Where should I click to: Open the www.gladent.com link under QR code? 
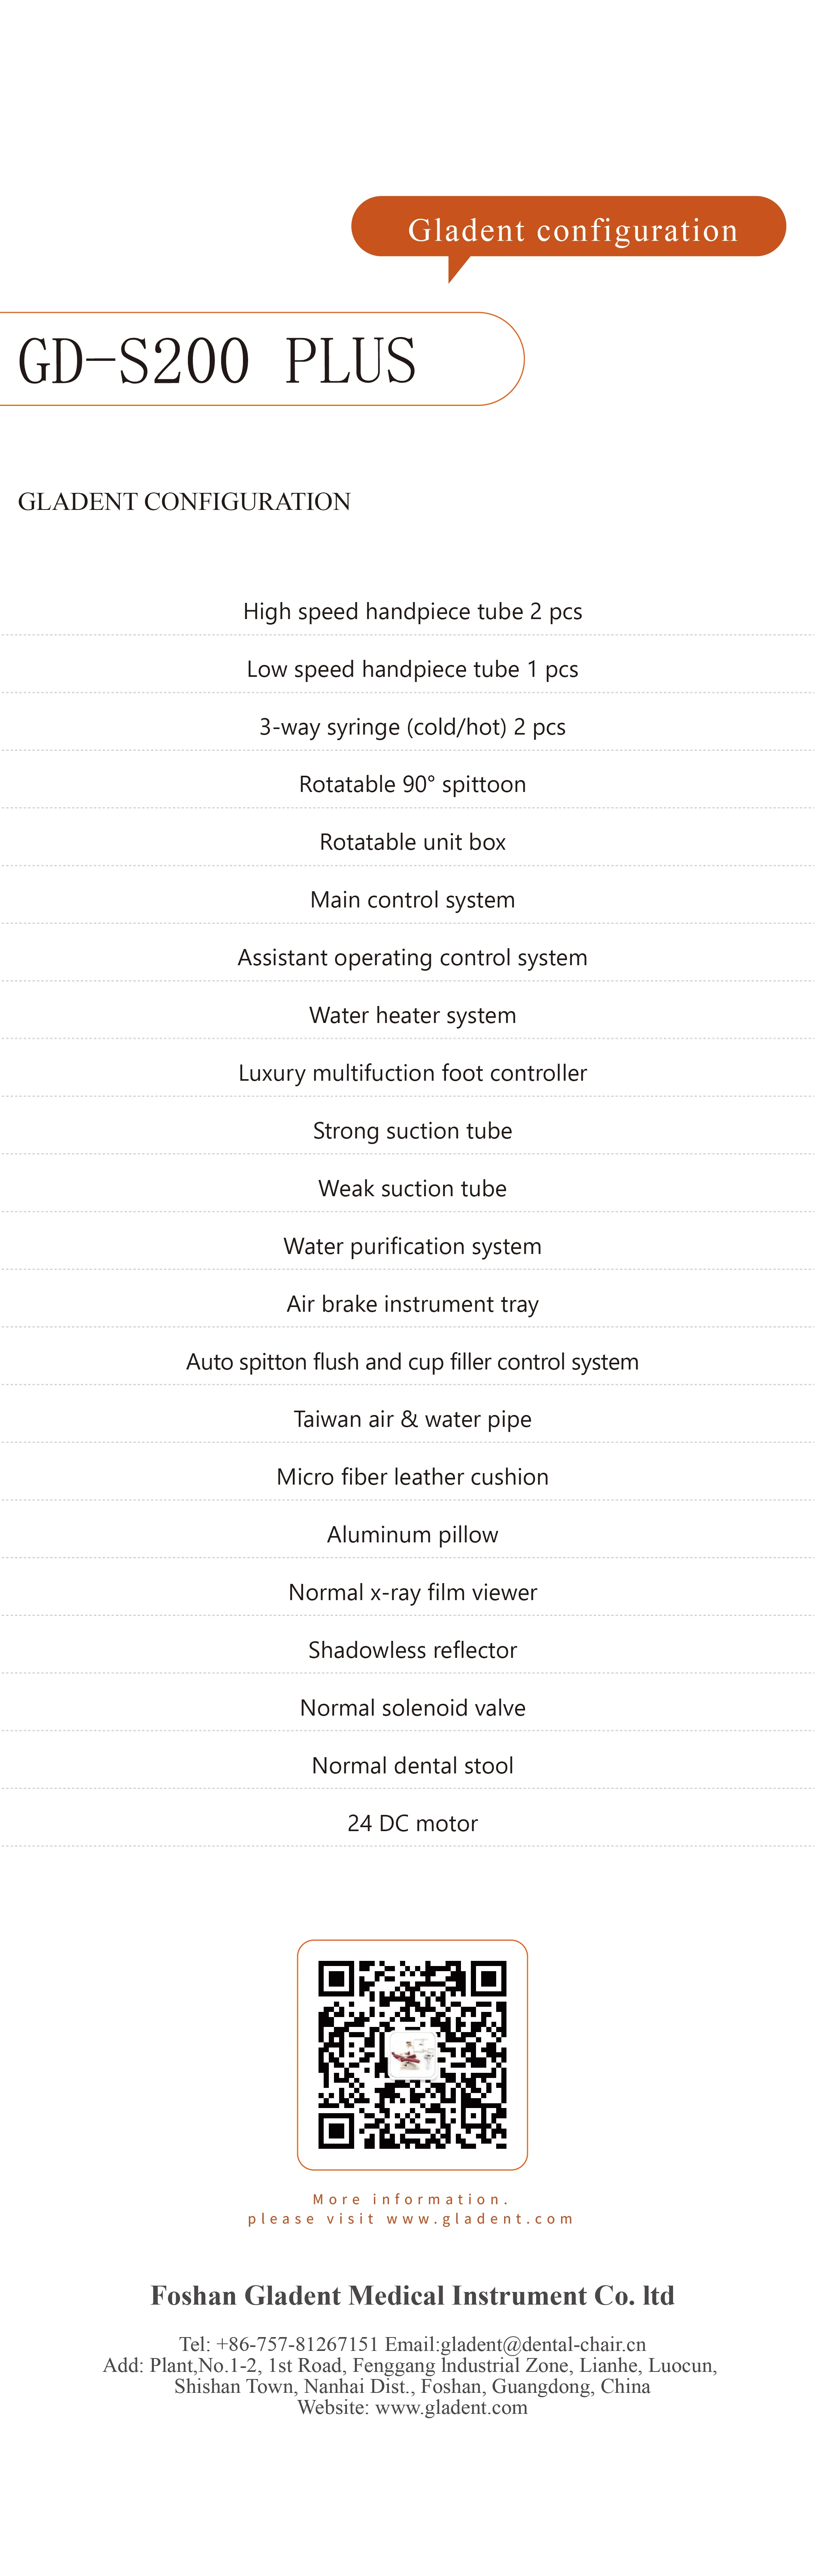tap(480, 2219)
